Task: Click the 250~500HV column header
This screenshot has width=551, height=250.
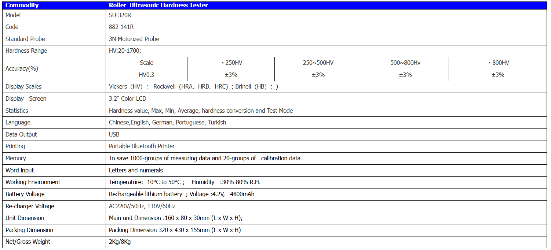Action: click(x=318, y=63)
